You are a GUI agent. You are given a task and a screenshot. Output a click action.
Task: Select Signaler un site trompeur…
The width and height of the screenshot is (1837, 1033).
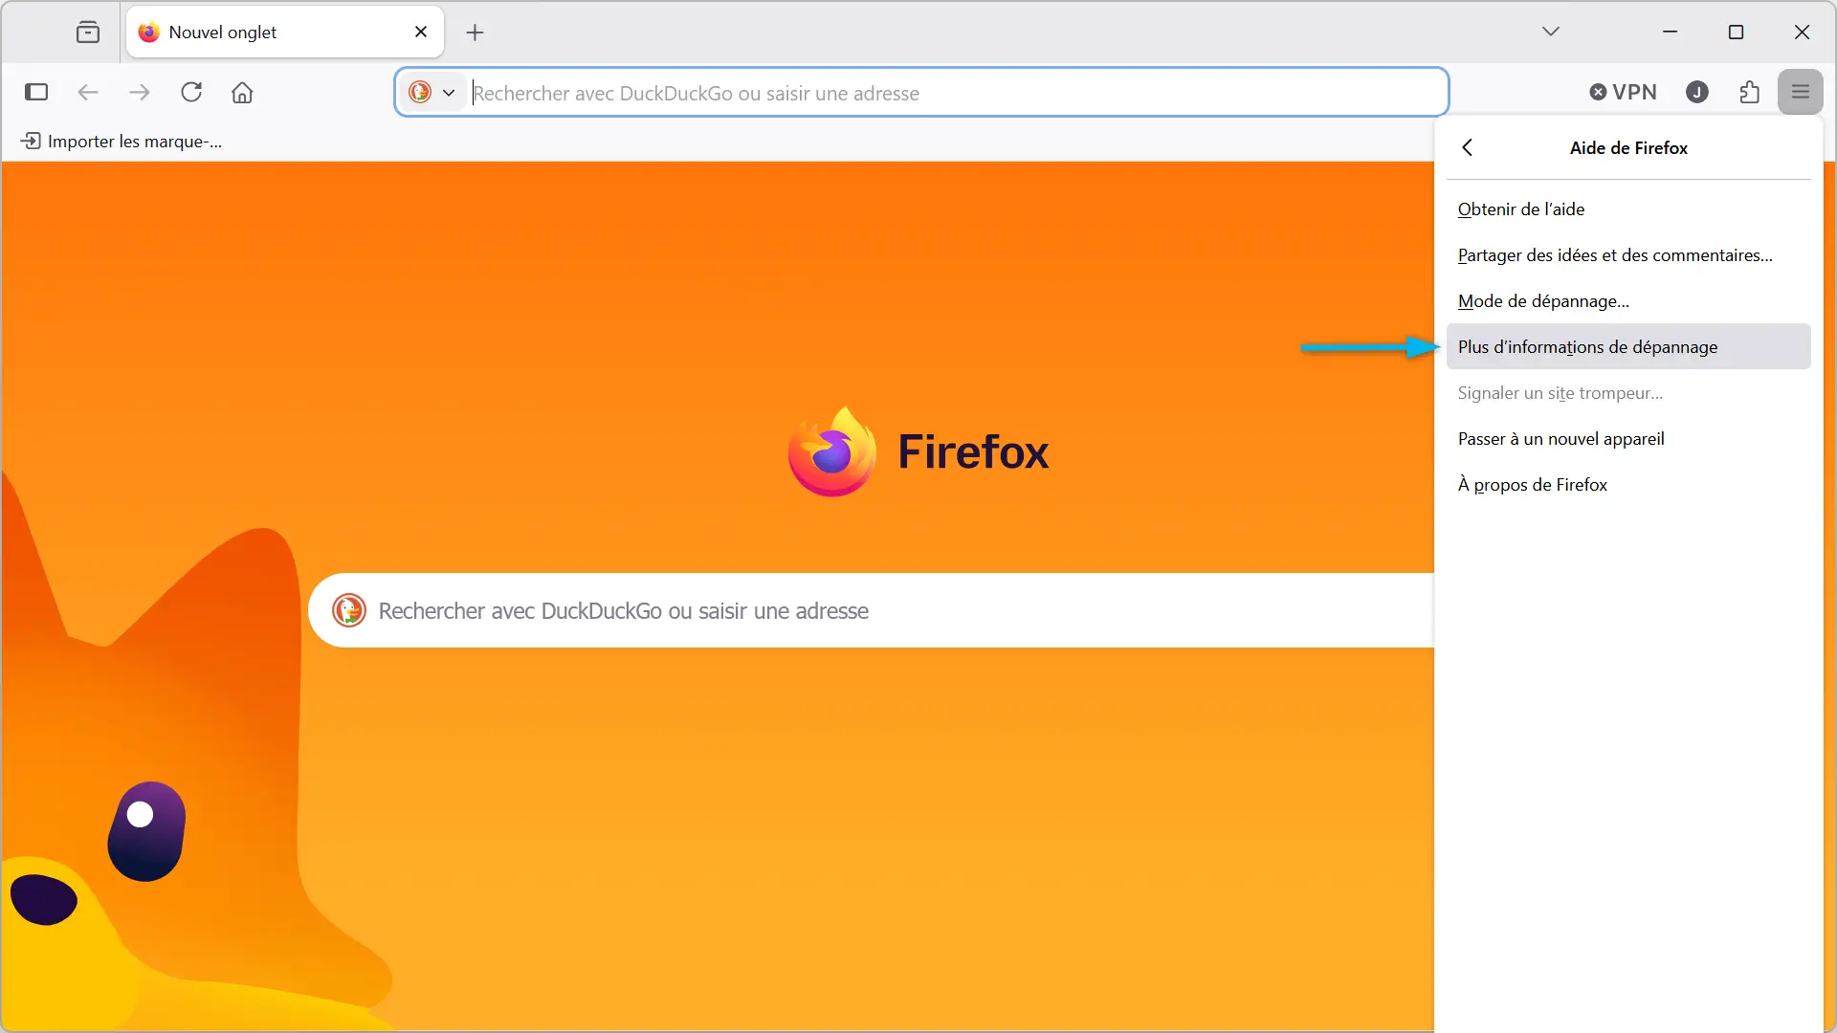[x=1628, y=393]
